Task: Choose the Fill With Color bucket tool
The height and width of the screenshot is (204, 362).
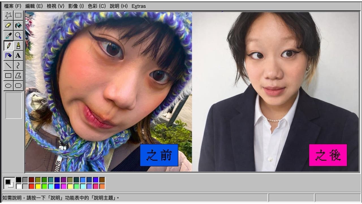Action: click(x=18, y=25)
